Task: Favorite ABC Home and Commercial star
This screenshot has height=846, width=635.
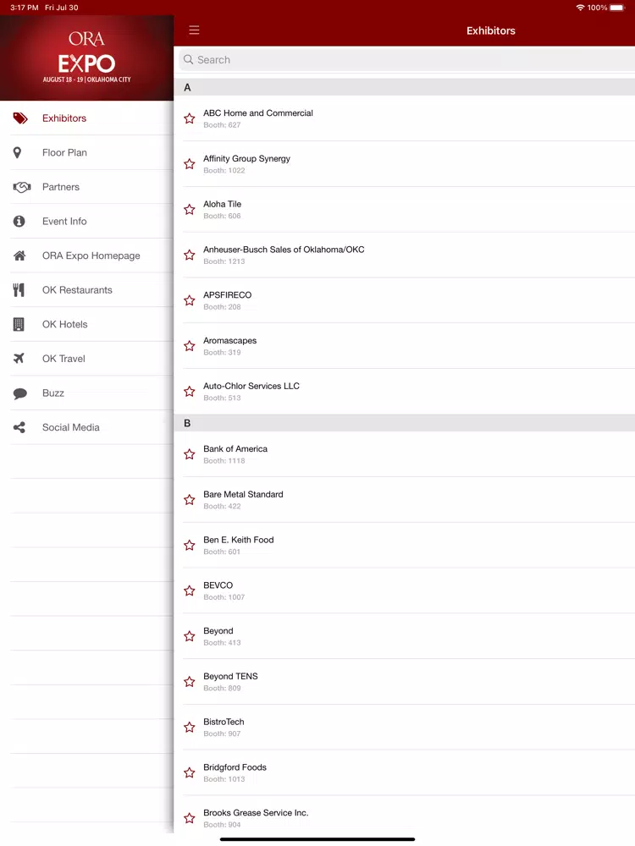Action: coord(189,118)
